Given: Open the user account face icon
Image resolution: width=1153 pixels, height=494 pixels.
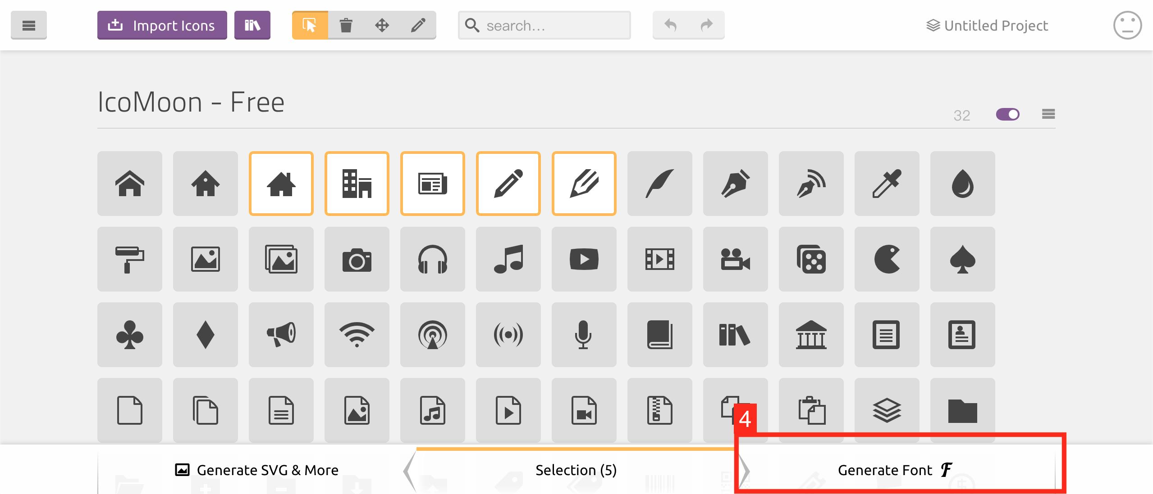Looking at the screenshot, I should coord(1127,25).
